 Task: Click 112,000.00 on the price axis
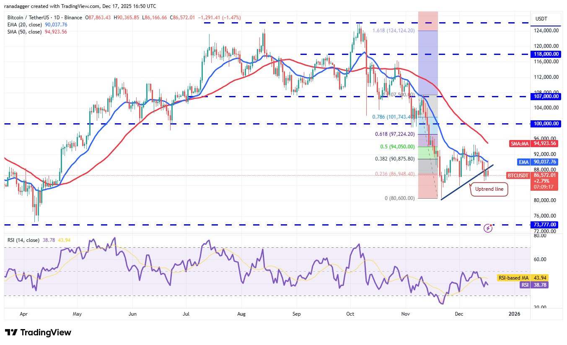pyautogui.click(x=546, y=77)
